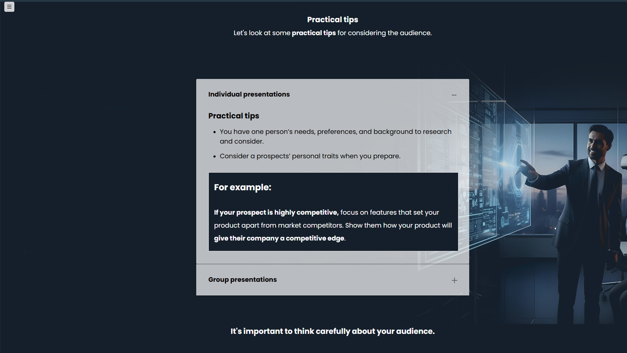This screenshot has height=353, width=627.
Task: Collapse Individual presentations using the minus icon
Action: (454, 95)
